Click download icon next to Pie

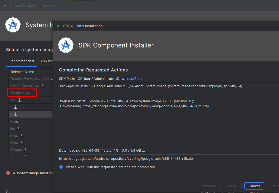pyautogui.click(x=18, y=128)
